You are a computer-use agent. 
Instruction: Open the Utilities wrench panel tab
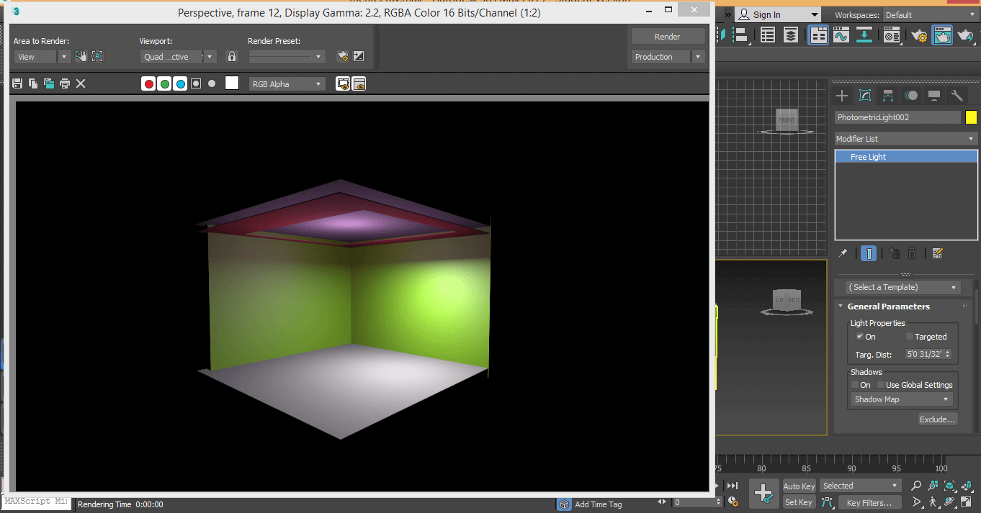click(x=957, y=96)
